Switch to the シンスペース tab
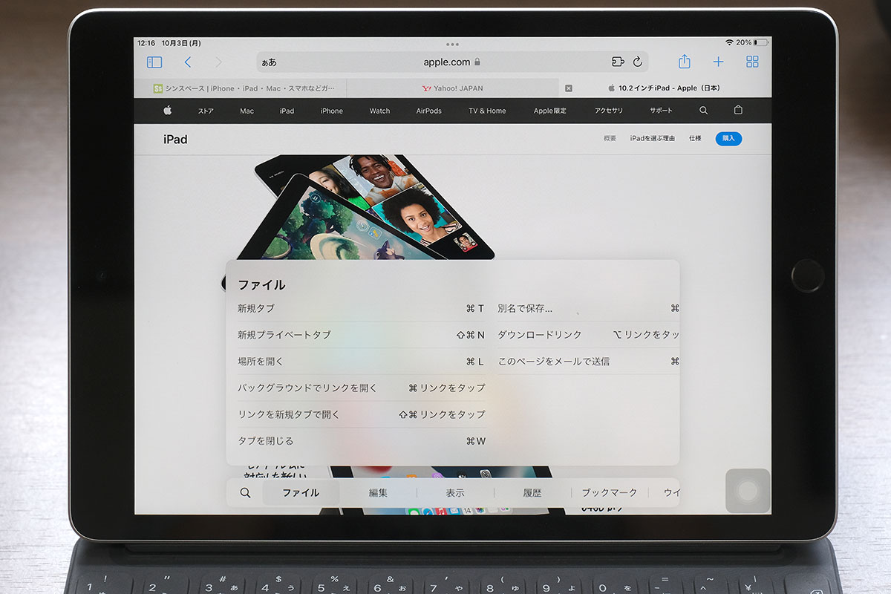The height and width of the screenshot is (594, 891). pos(240,88)
